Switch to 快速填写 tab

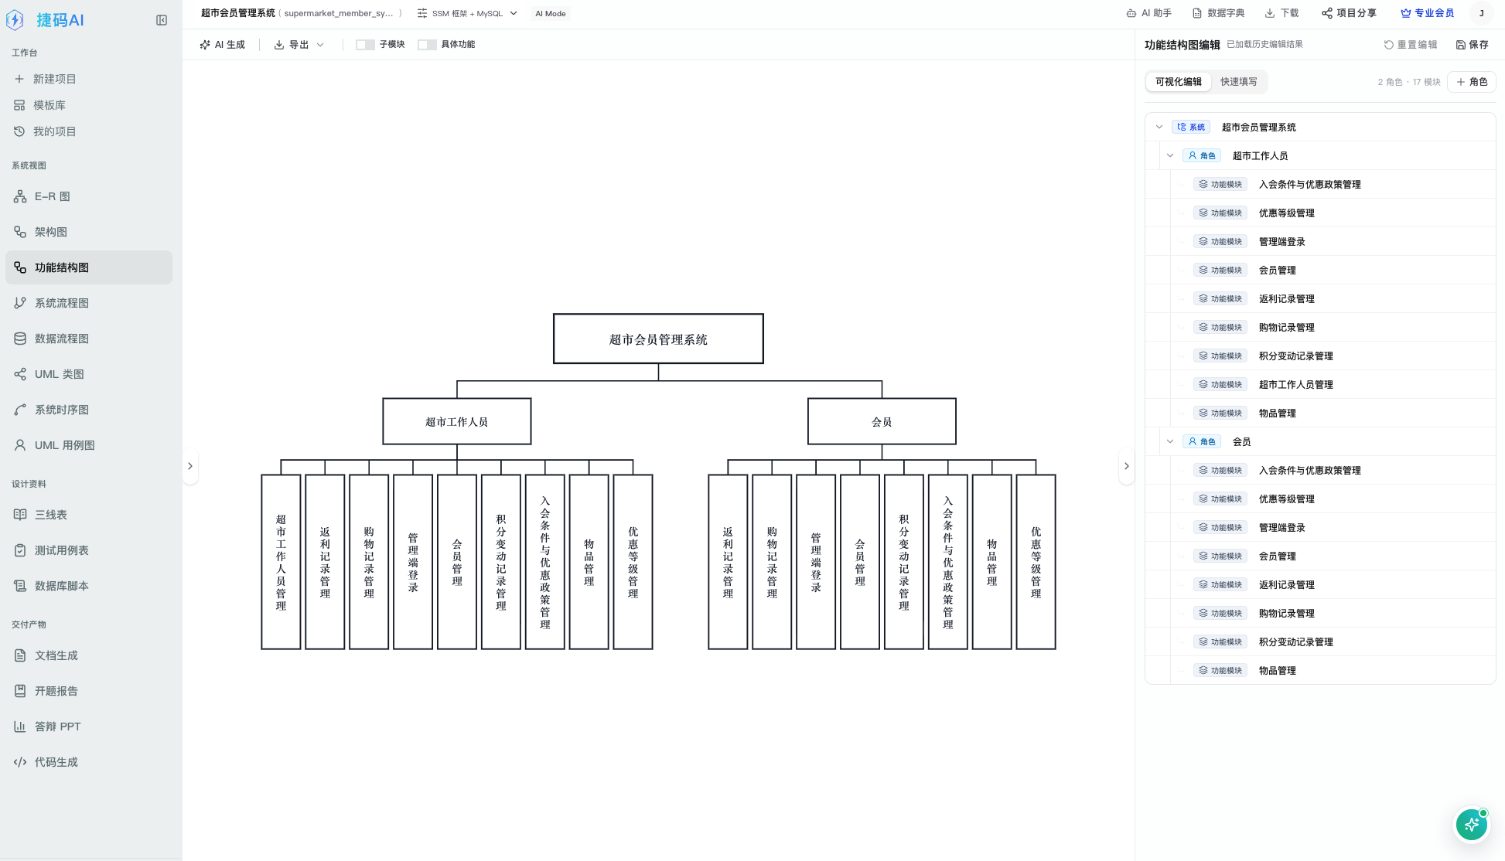[x=1239, y=82]
